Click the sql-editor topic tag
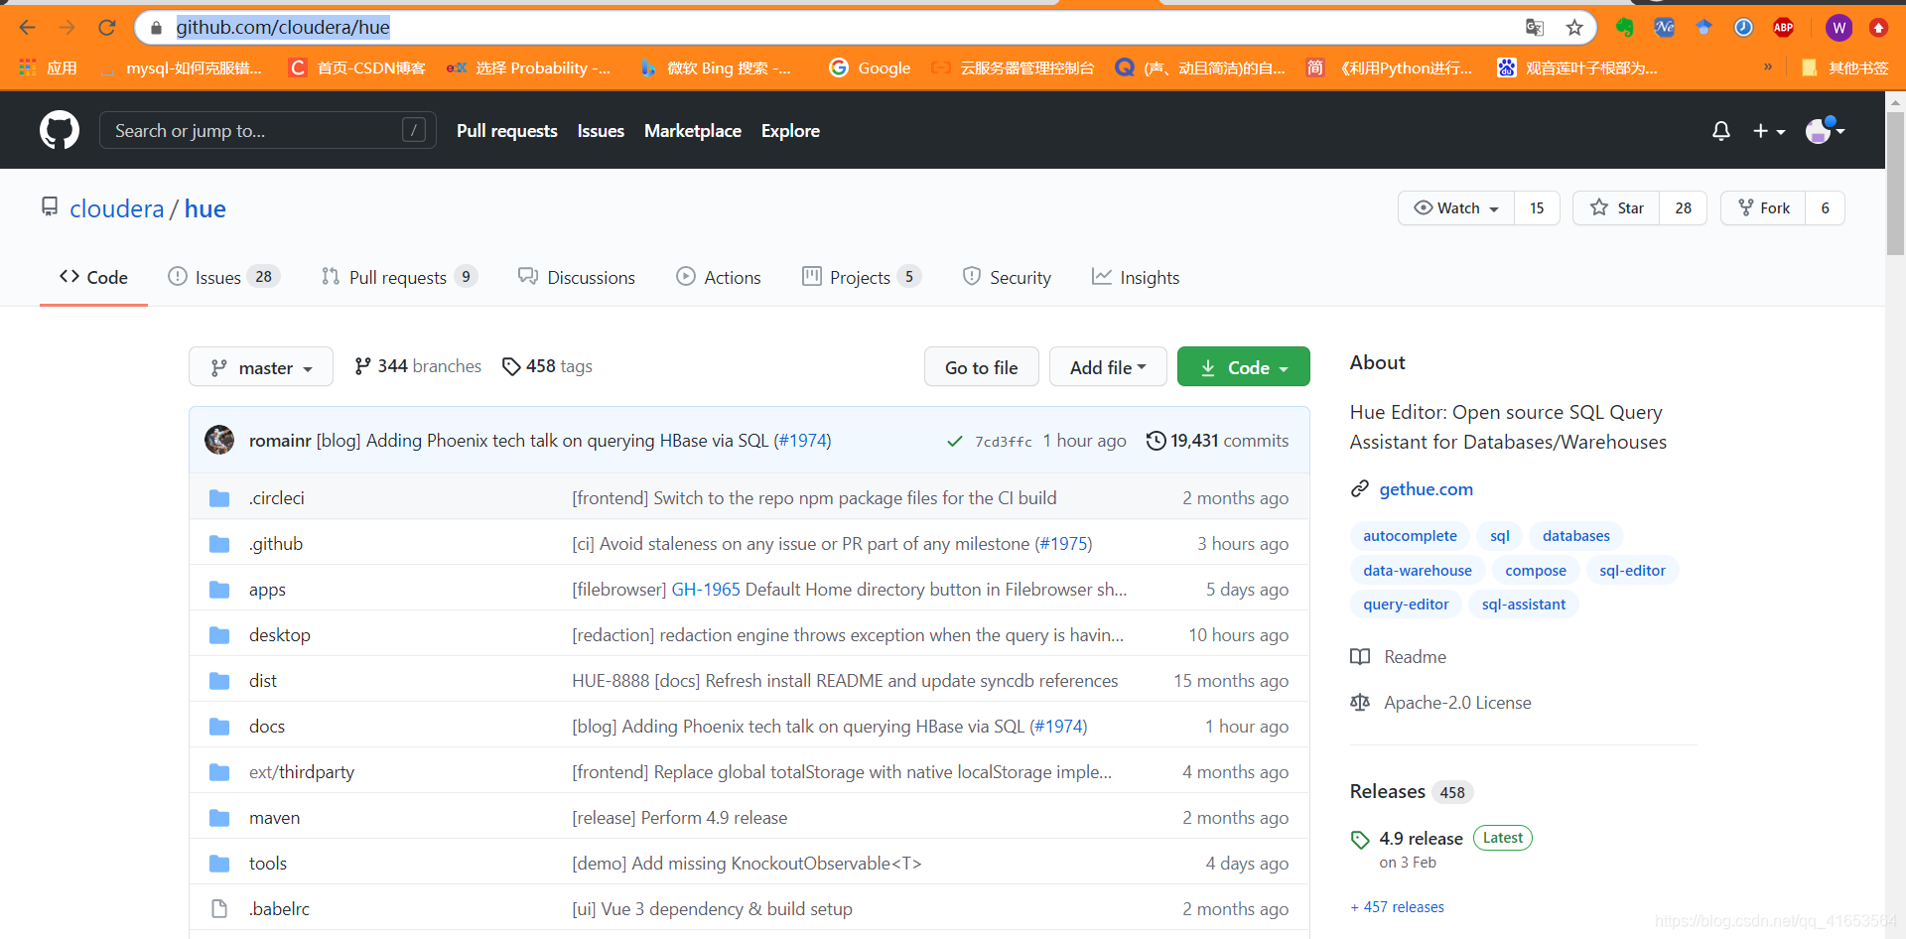 click(x=1632, y=571)
